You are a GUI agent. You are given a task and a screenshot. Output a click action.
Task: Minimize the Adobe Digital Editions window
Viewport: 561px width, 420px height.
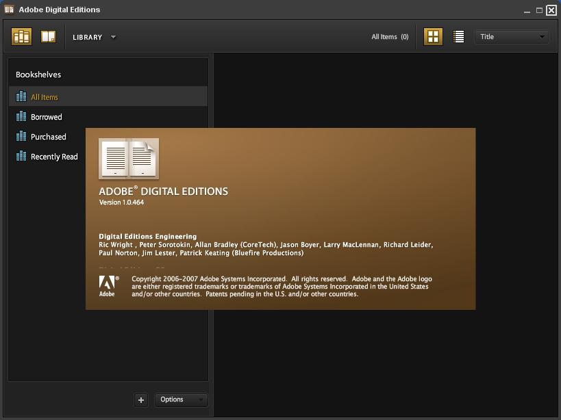[527, 11]
